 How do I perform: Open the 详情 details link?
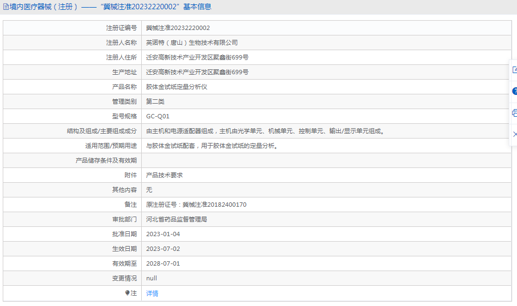tap(152, 293)
